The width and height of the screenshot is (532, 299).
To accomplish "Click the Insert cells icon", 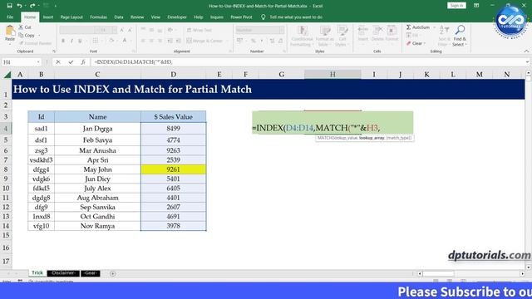I will (x=362, y=31).
